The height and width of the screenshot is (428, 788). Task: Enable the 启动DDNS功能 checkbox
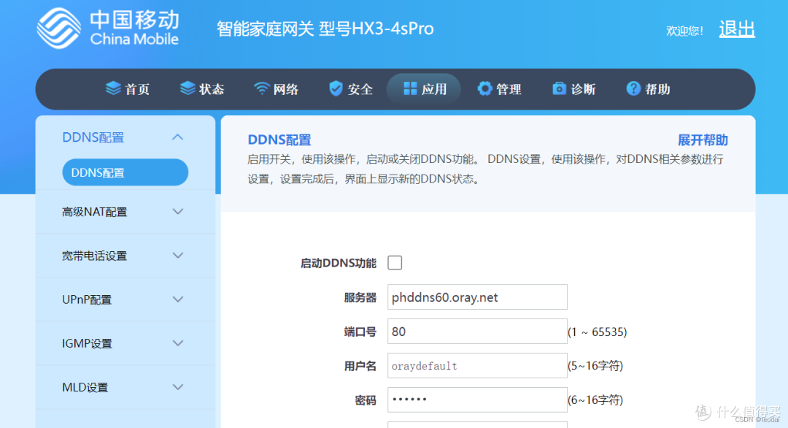coord(395,262)
